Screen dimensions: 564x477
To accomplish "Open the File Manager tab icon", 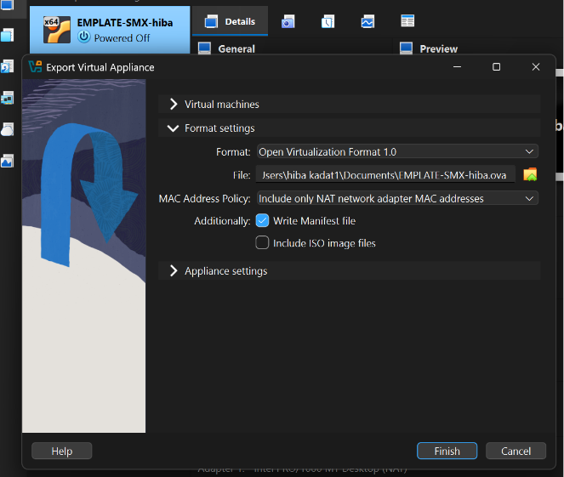I will click(407, 21).
